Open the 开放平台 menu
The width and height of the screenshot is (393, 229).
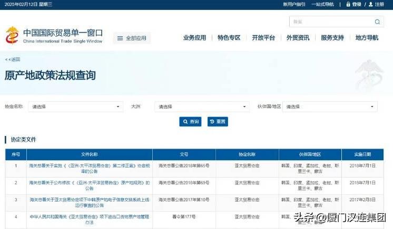click(x=263, y=38)
